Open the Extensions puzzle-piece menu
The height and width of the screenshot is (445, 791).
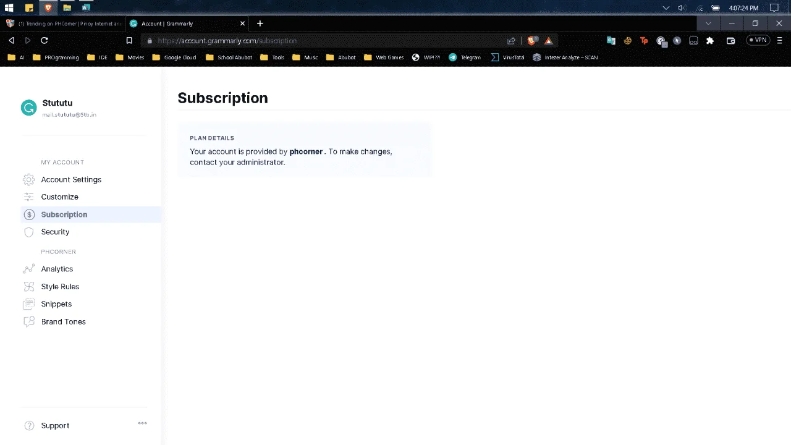click(x=710, y=41)
